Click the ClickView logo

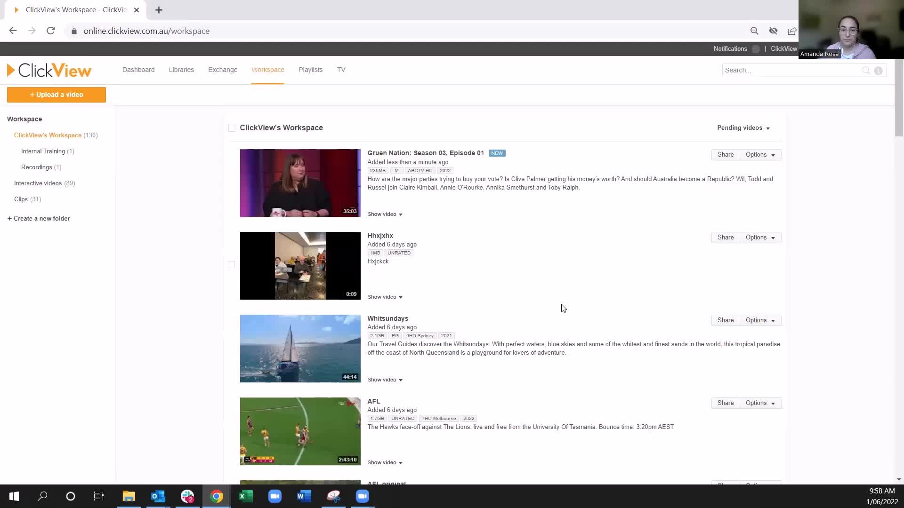point(49,70)
